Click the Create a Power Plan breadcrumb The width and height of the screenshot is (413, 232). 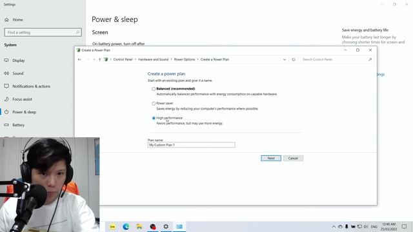click(x=215, y=59)
